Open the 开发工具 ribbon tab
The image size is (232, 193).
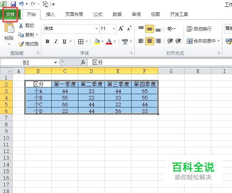click(179, 14)
